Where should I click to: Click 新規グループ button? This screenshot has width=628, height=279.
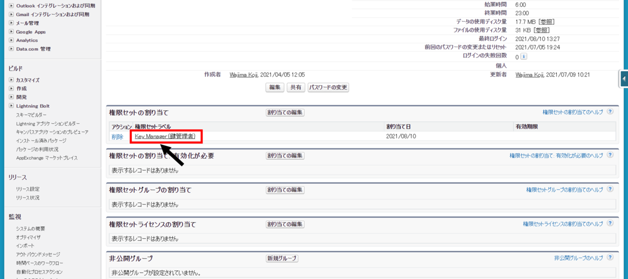[282, 259]
